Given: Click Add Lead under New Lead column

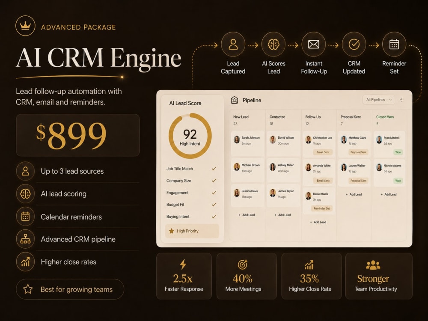Looking at the screenshot, I should [247, 215].
